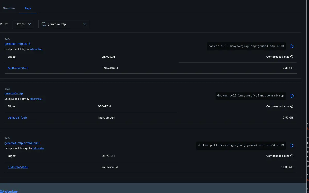Screen dimensions: 309x193
Task: Click the Docker logo in the footer
Action: point(9,191)
